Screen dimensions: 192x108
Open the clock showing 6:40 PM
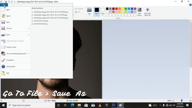[x=180, y=105]
